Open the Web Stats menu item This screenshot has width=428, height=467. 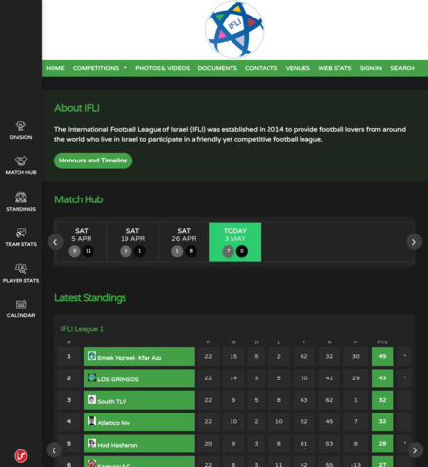pos(335,68)
